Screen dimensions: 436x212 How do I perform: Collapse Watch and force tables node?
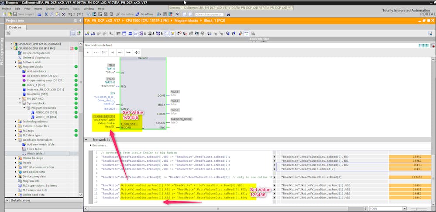[16, 140]
